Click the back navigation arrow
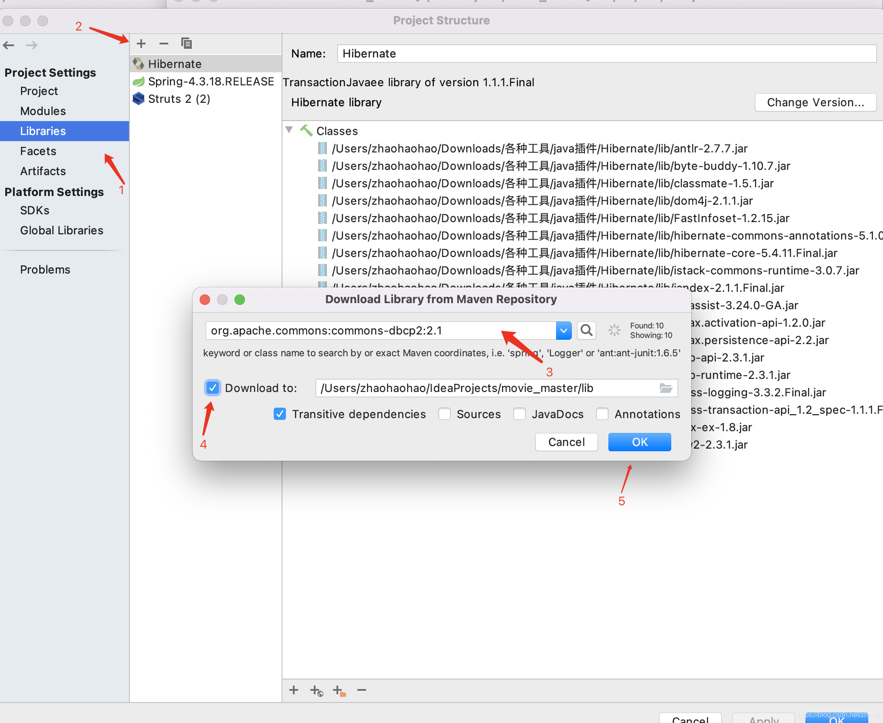The width and height of the screenshot is (883, 723). click(9, 45)
